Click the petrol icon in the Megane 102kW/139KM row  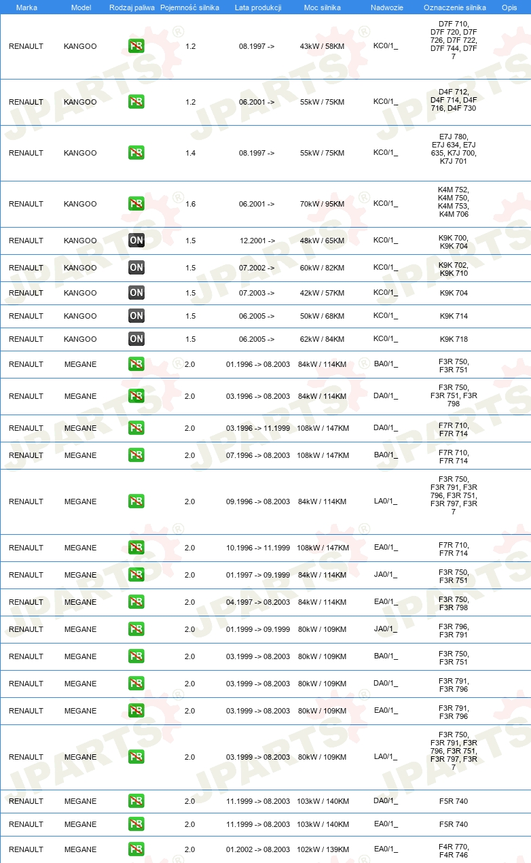[136, 849]
